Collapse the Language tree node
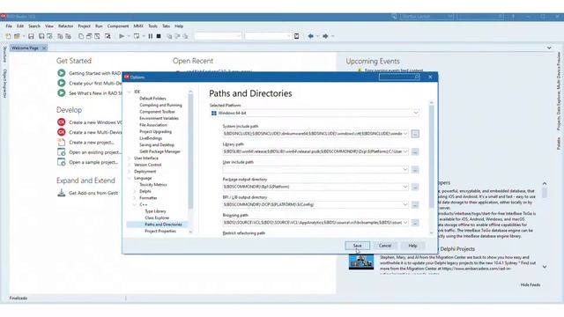This screenshot has width=564, height=317. [x=130, y=178]
